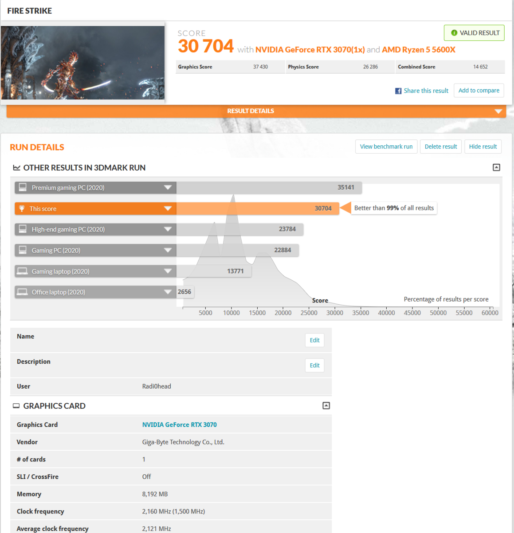Click the monitor icon beside Gaming PC (2020)
Image resolution: width=514 pixels, height=533 pixels.
[x=23, y=250]
